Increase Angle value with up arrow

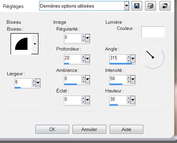tap(129, 57)
